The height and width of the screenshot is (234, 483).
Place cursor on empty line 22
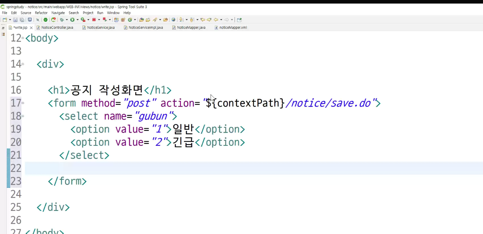point(254,168)
